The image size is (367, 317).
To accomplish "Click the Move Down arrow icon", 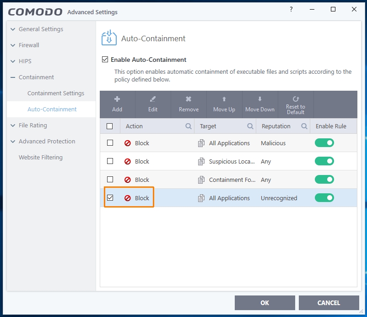I will tap(260, 99).
